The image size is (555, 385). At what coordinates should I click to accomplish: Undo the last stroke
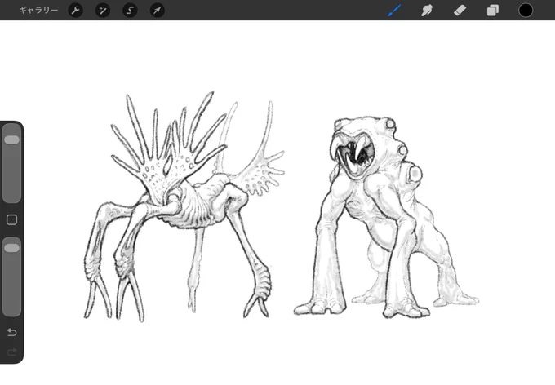click(11, 332)
